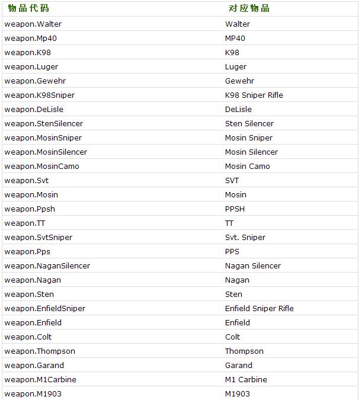Click the weapon.EnfieldSniper code entry

click(45, 309)
